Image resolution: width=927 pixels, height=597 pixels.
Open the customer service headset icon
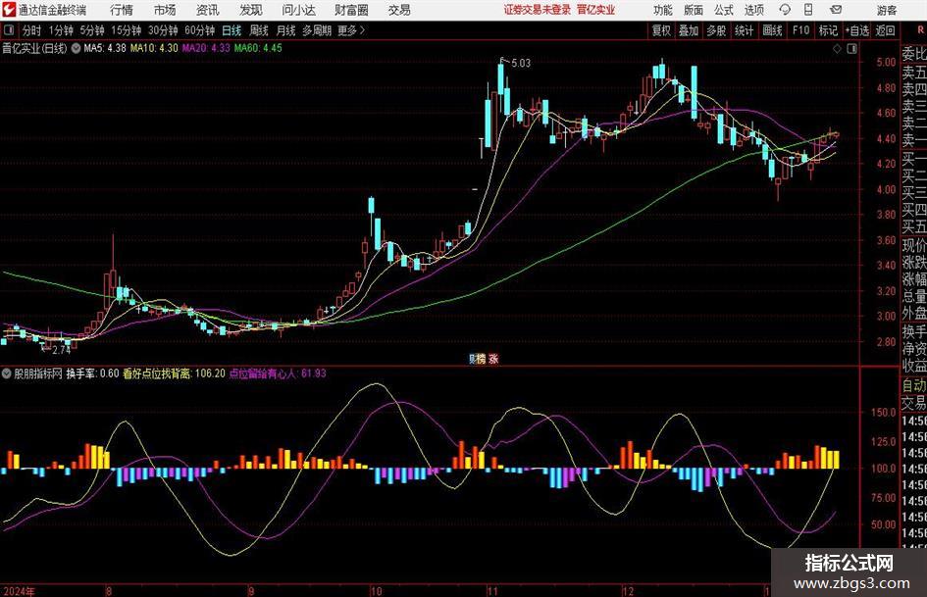[785, 10]
